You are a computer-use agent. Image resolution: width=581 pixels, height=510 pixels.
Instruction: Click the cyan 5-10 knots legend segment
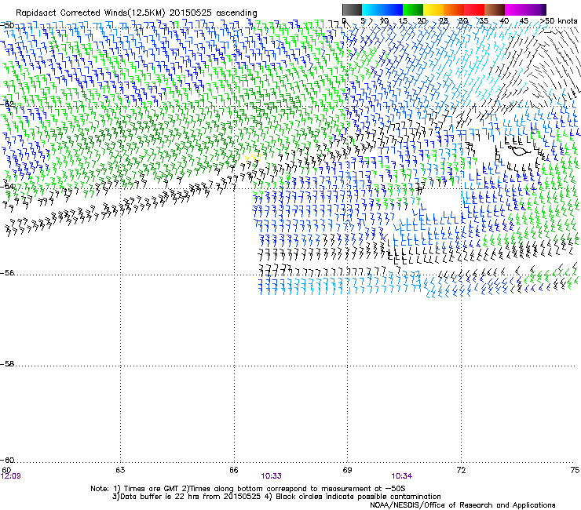(372, 9)
